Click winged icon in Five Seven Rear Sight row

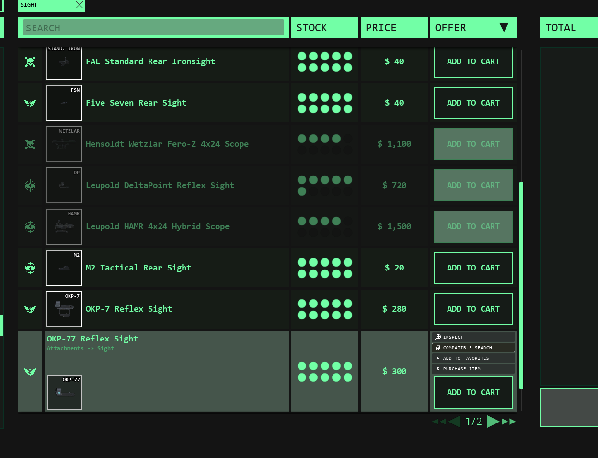[x=30, y=103]
